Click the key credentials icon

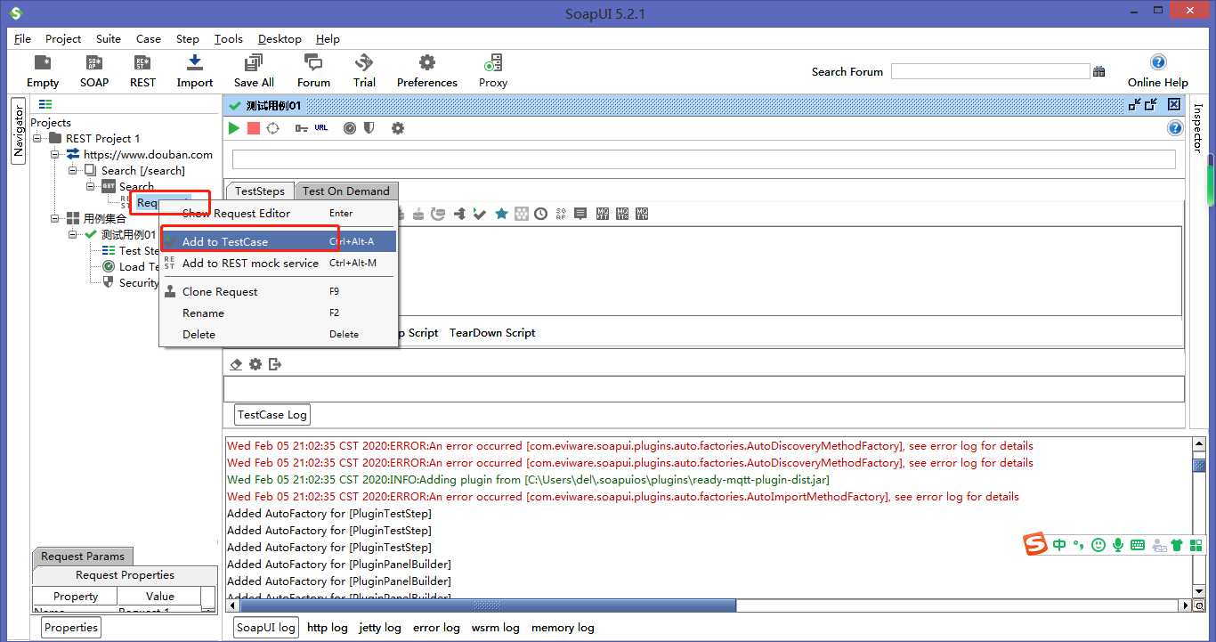pyautogui.click(x=302, y=128)
